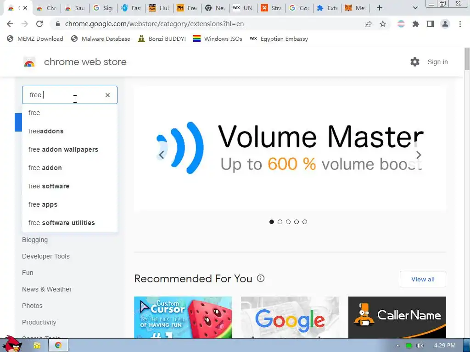This screenshot has height=352, width=470.
Task: Open Windows ISOs bookmark
Action: 218,39
